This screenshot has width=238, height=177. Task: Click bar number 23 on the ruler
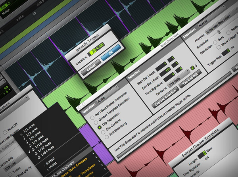point(35,13)
